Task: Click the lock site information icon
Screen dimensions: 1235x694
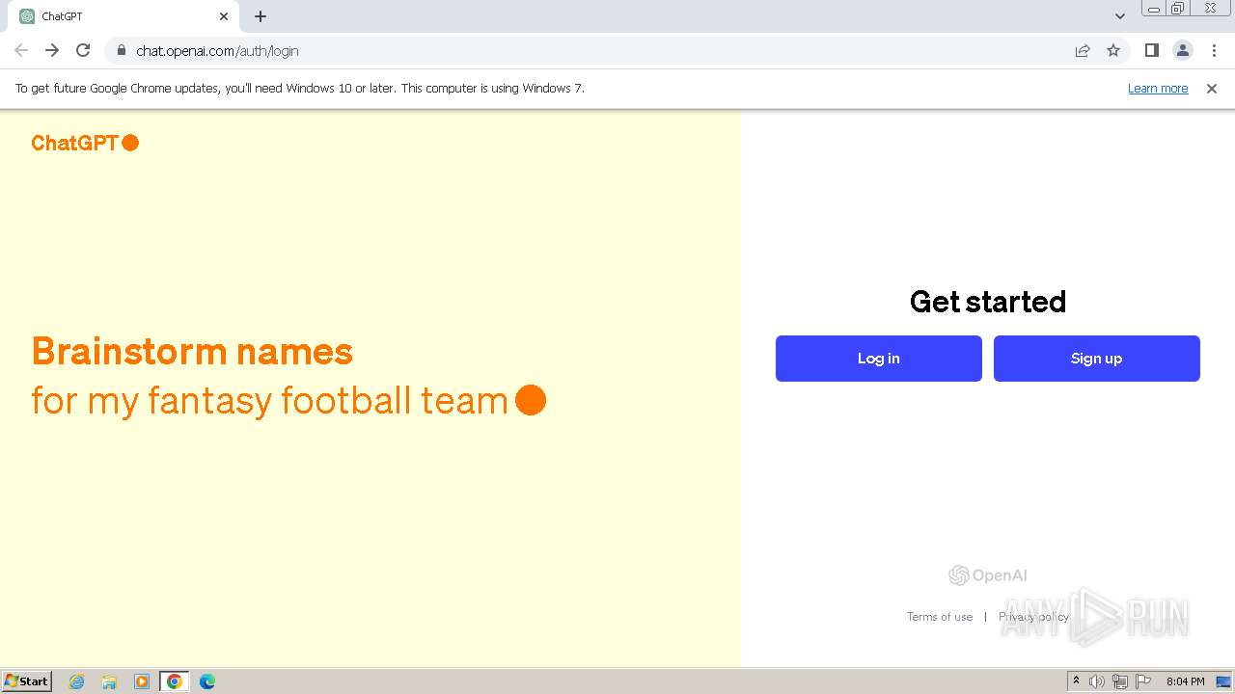Action: click(121, 51)
